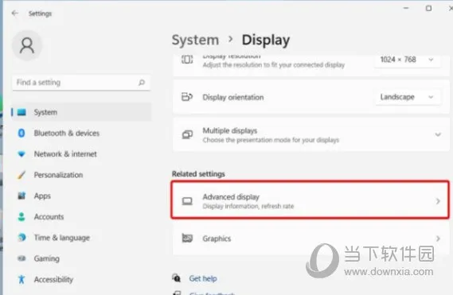453x295 pixels.
Task: Open Graphics settings
Action: pos(311,239)
